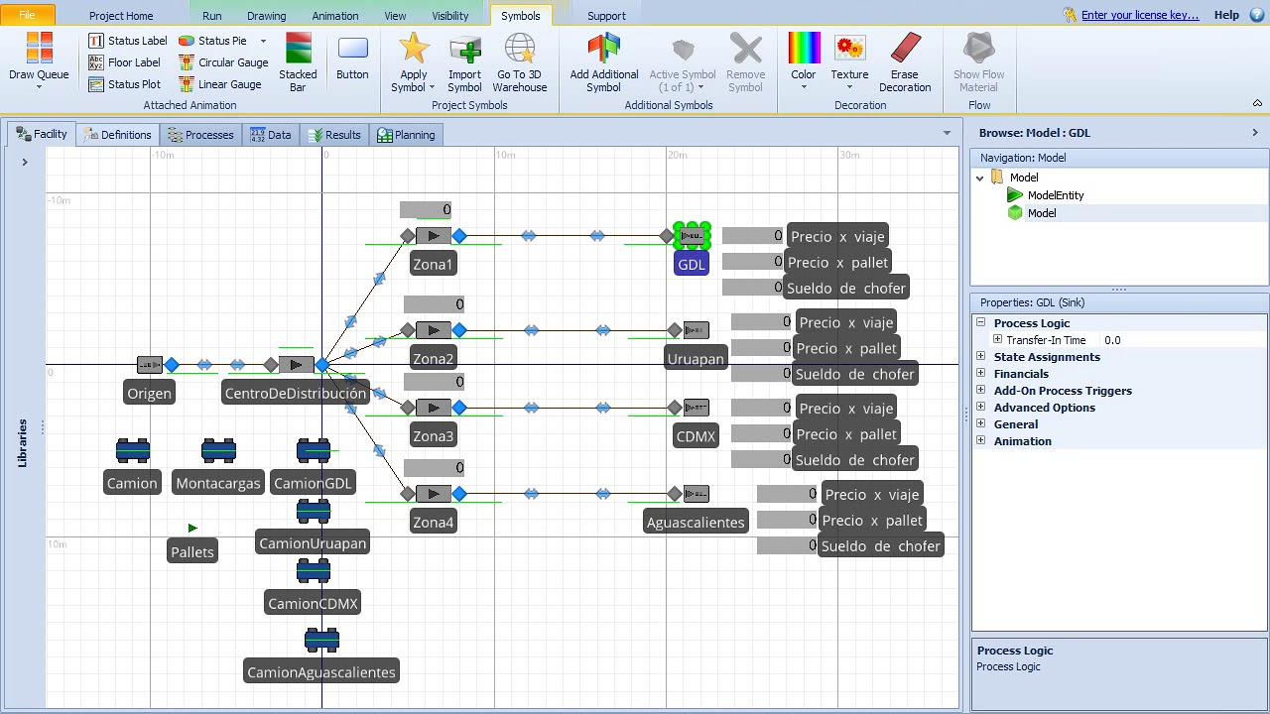Insert a Linear Gauge

pyautogui.click(x=219, y=84)
